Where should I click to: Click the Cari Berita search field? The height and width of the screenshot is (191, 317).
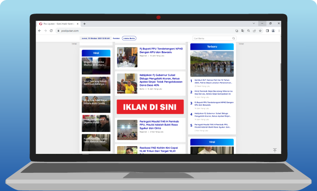click(215, 38)
